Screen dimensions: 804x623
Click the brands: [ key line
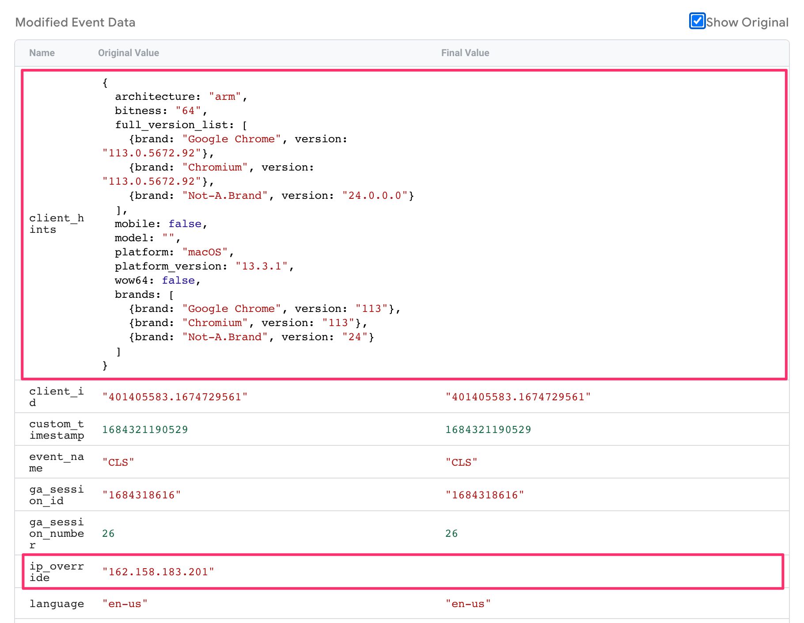click(x=144, y=295)
